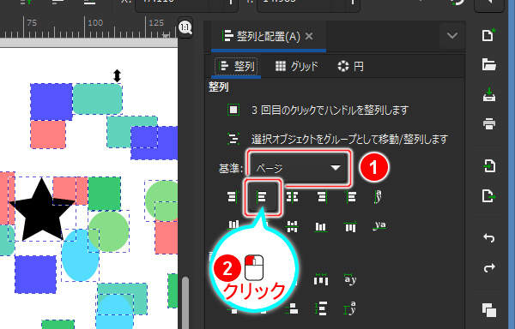Viewport: 515px width, 329px height.
Task: Click the 100 mark on horizontal ruler
Action: click(x=95, y=23)
